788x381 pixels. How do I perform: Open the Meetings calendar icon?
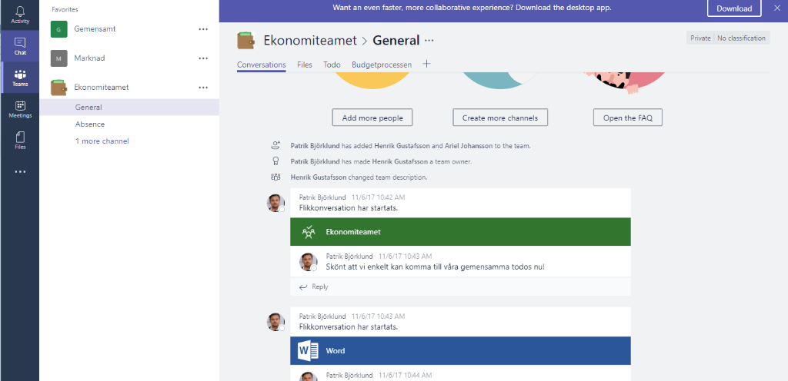pos(20,109)
